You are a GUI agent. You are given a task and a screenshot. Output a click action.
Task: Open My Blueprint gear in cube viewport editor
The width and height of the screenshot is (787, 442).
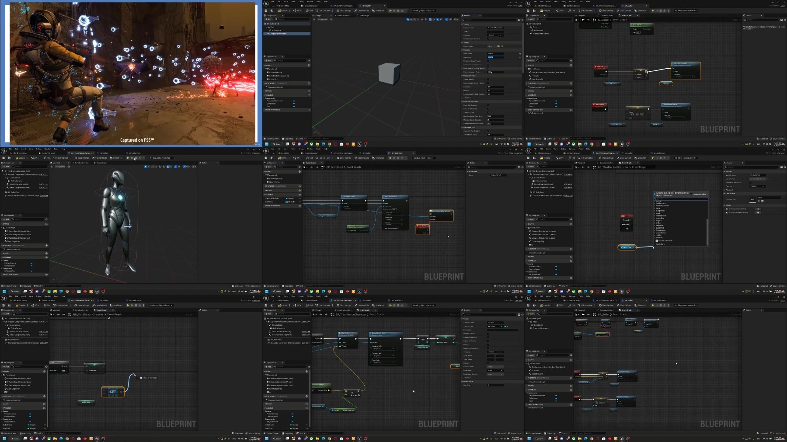[x=309, y=60]
